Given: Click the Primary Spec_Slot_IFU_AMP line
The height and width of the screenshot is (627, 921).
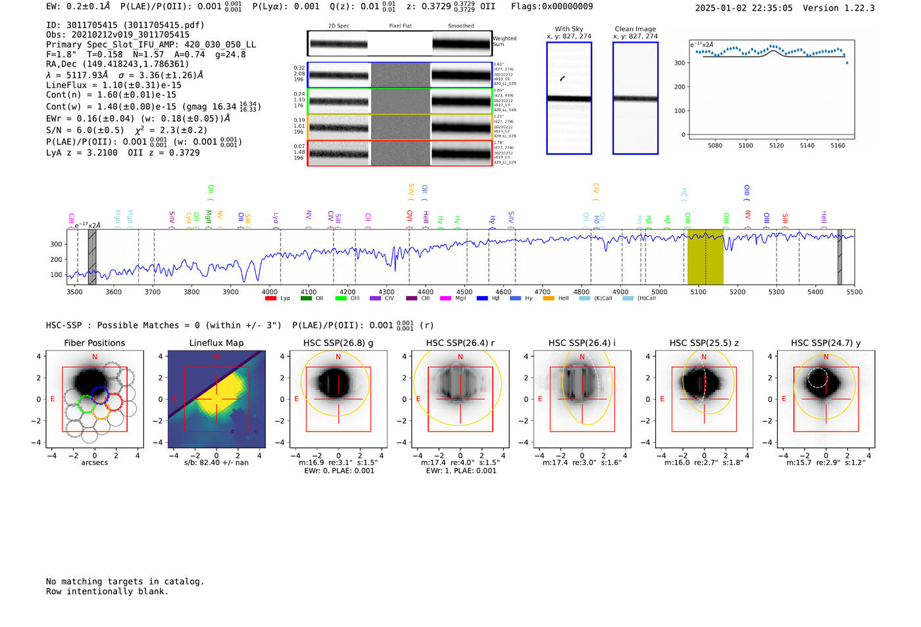Looking at the screenshot, I should tap(151, 45).
